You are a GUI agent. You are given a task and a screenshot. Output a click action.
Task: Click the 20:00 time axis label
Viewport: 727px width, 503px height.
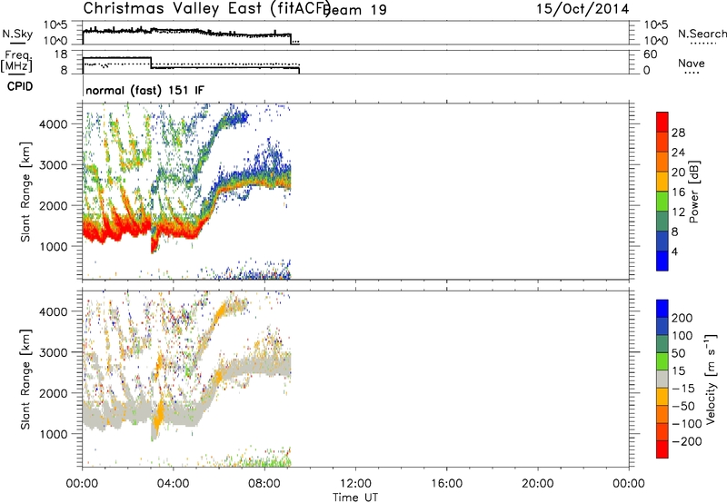[x=537, y=484]
